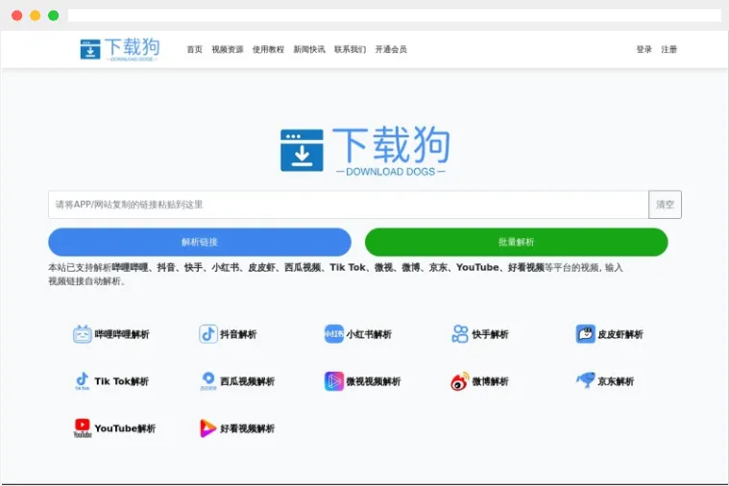Click the green 批量解析 button
729x486 pixels.
517,242
